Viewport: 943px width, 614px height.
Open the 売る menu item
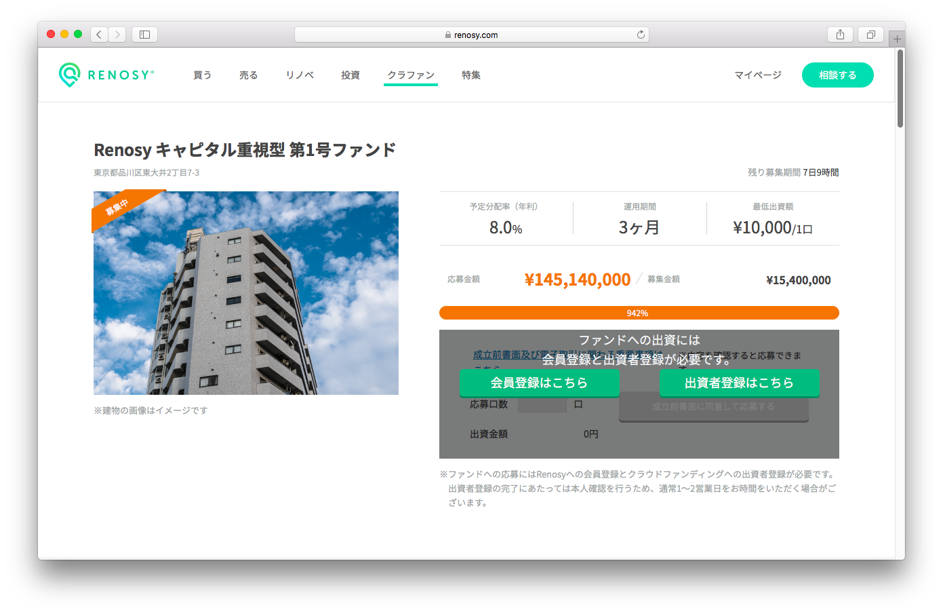tap(248, 75)
